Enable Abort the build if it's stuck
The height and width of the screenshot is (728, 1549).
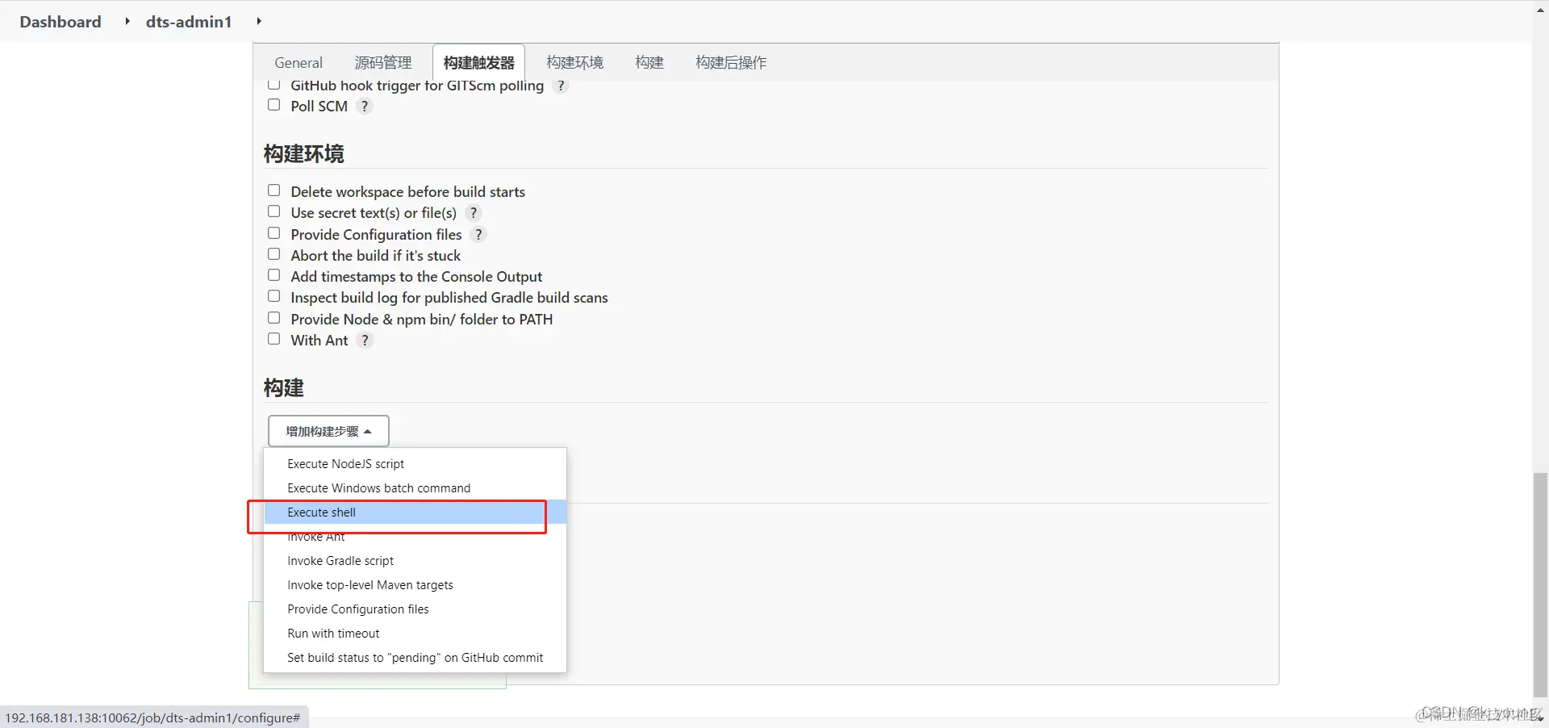274,255
